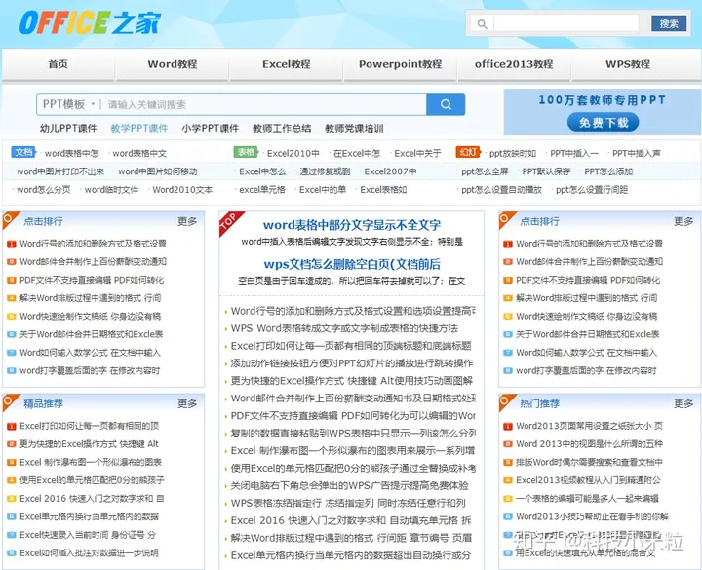Click the rank 1 badge beside Excel打印如何让每一页 in 精品推荐
Screen dimensions: 702x570
point(11,426)
